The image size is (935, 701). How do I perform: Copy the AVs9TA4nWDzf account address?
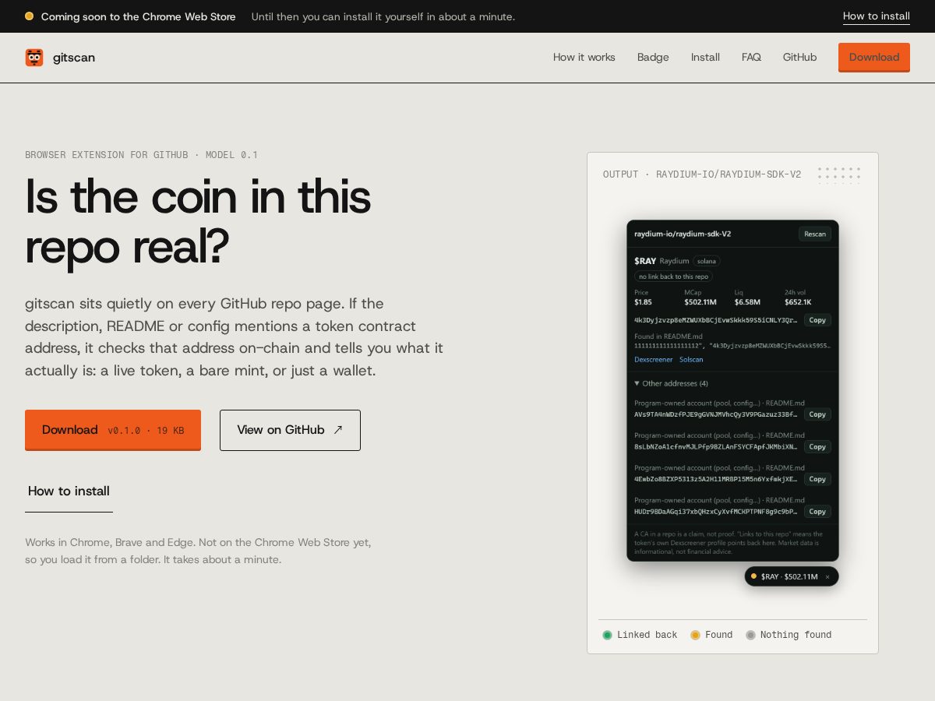[x=817, y=414]
